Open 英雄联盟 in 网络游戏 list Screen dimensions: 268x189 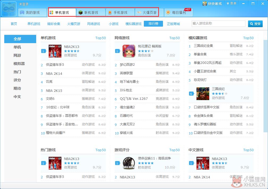click(x=126, y=73)
